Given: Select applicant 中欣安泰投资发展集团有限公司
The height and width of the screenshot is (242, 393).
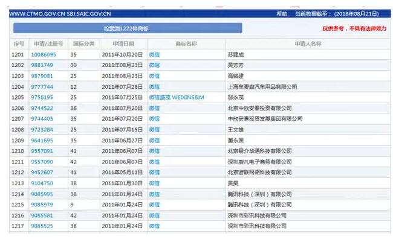Looking at the screenshot, I should (265, 119).
